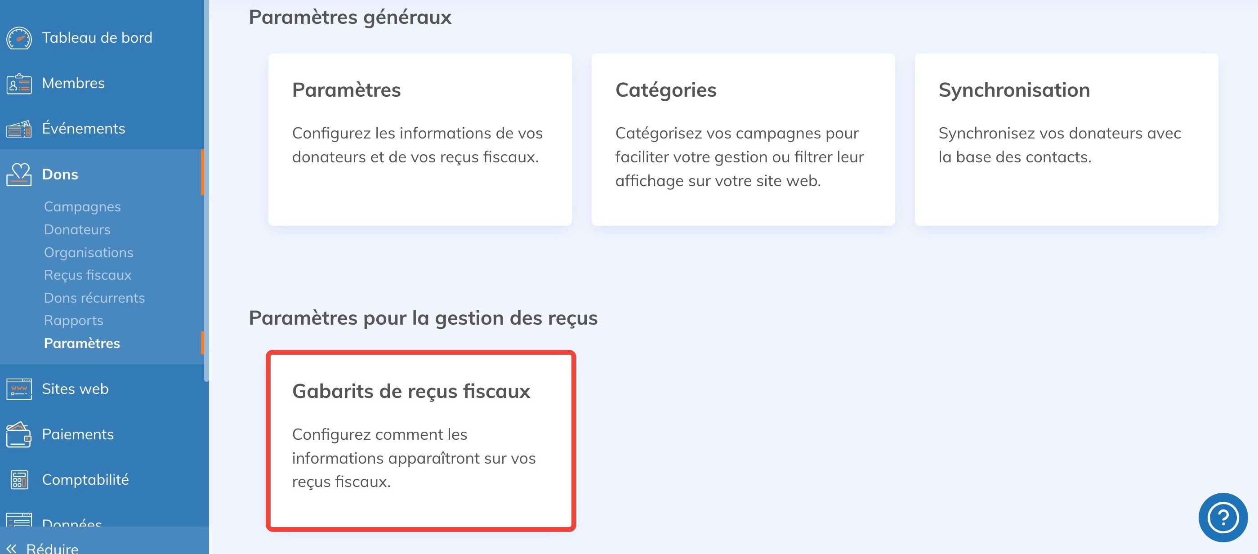
Task: Open Organisations under Dons
Action: point(89,253)
